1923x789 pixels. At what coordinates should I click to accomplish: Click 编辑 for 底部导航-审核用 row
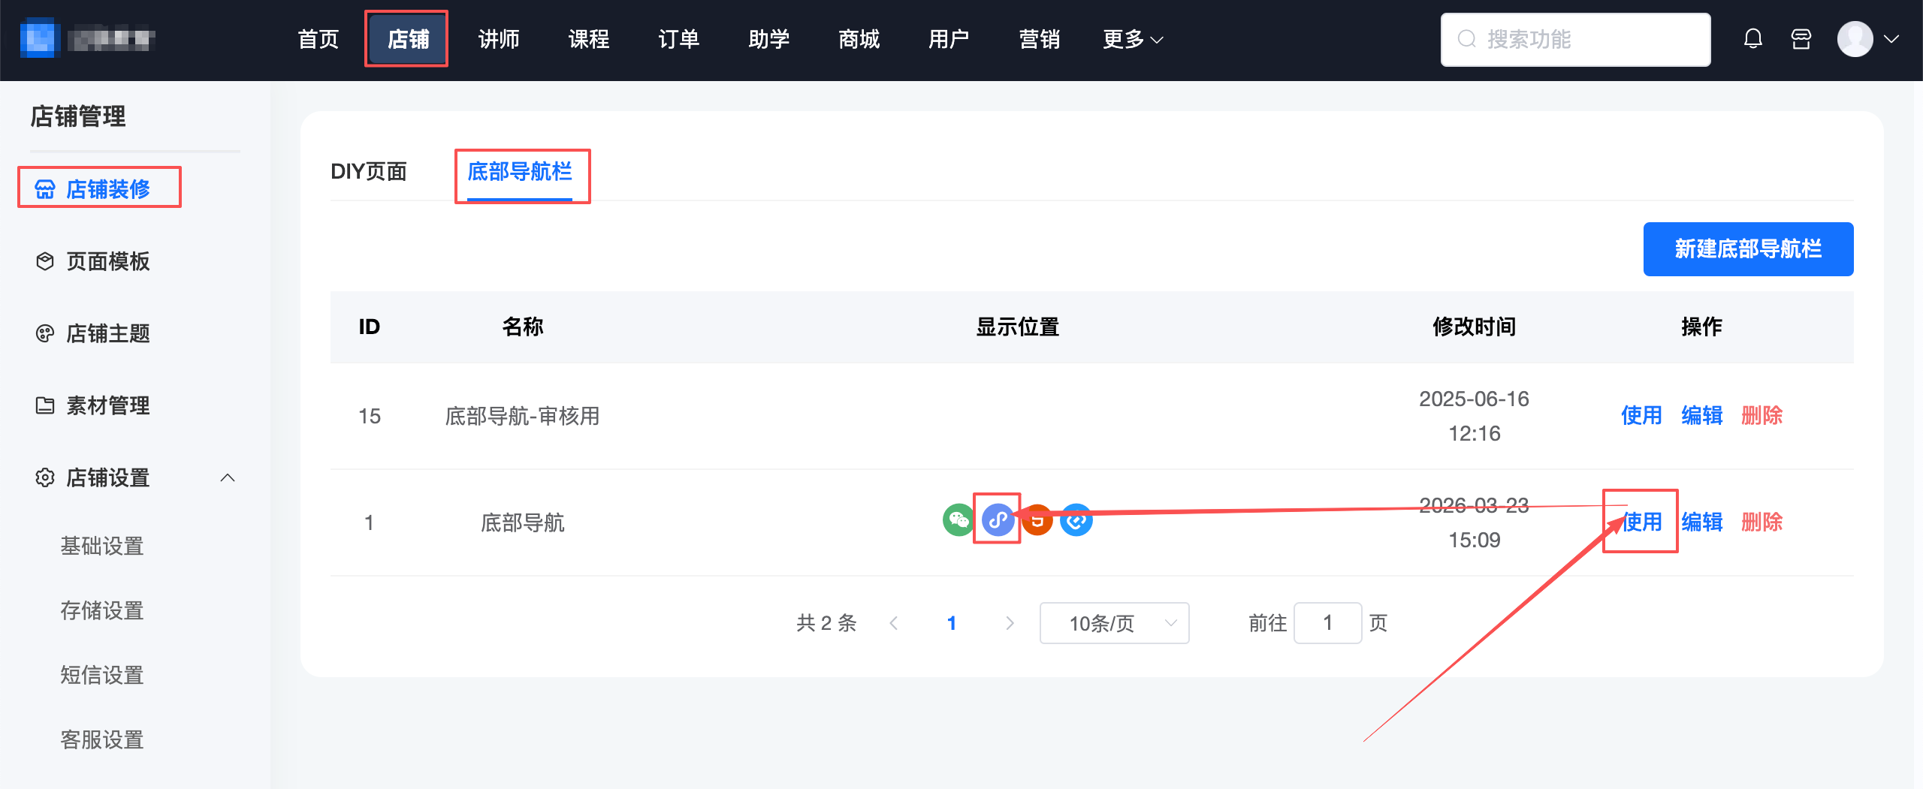(x=1701, y=416)
